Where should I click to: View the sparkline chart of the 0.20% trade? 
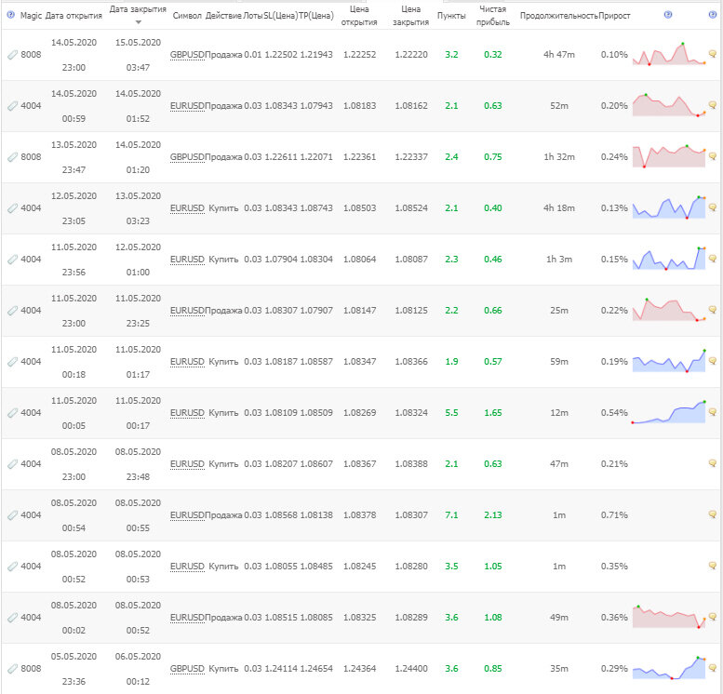tap(669, 105)
